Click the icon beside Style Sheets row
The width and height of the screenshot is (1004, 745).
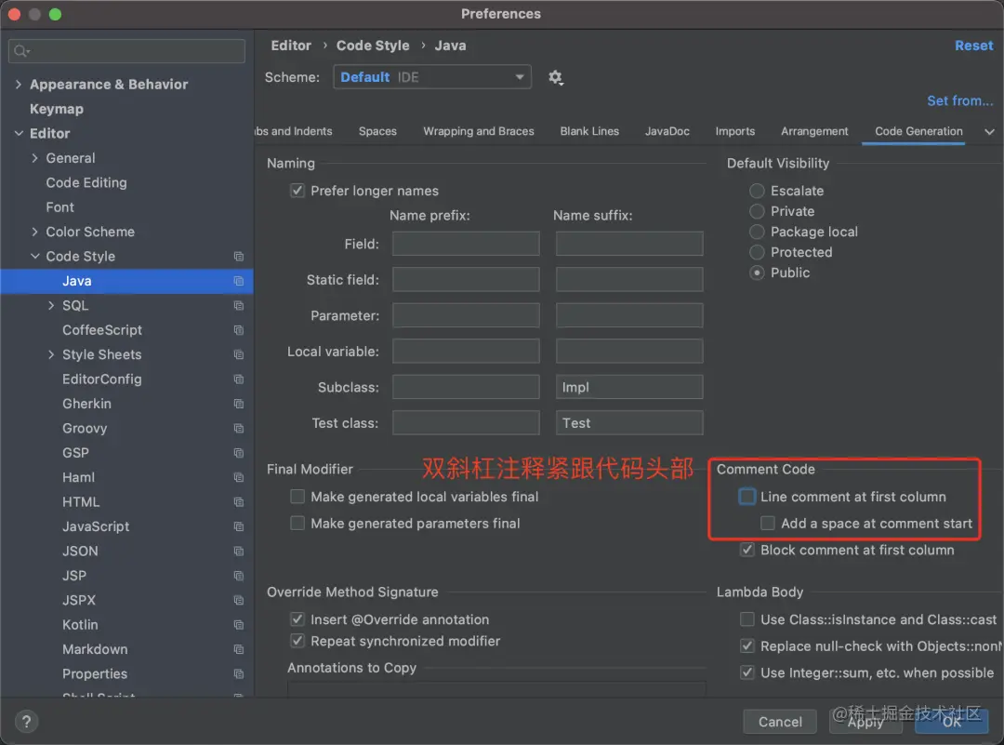[x=239, y=355]
